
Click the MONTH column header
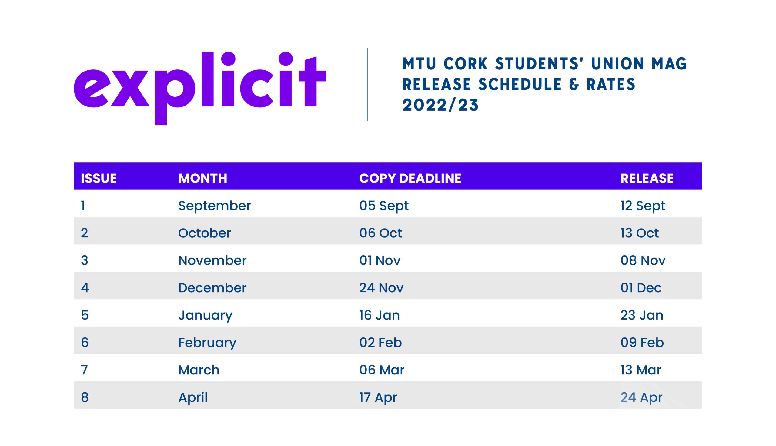203,178
